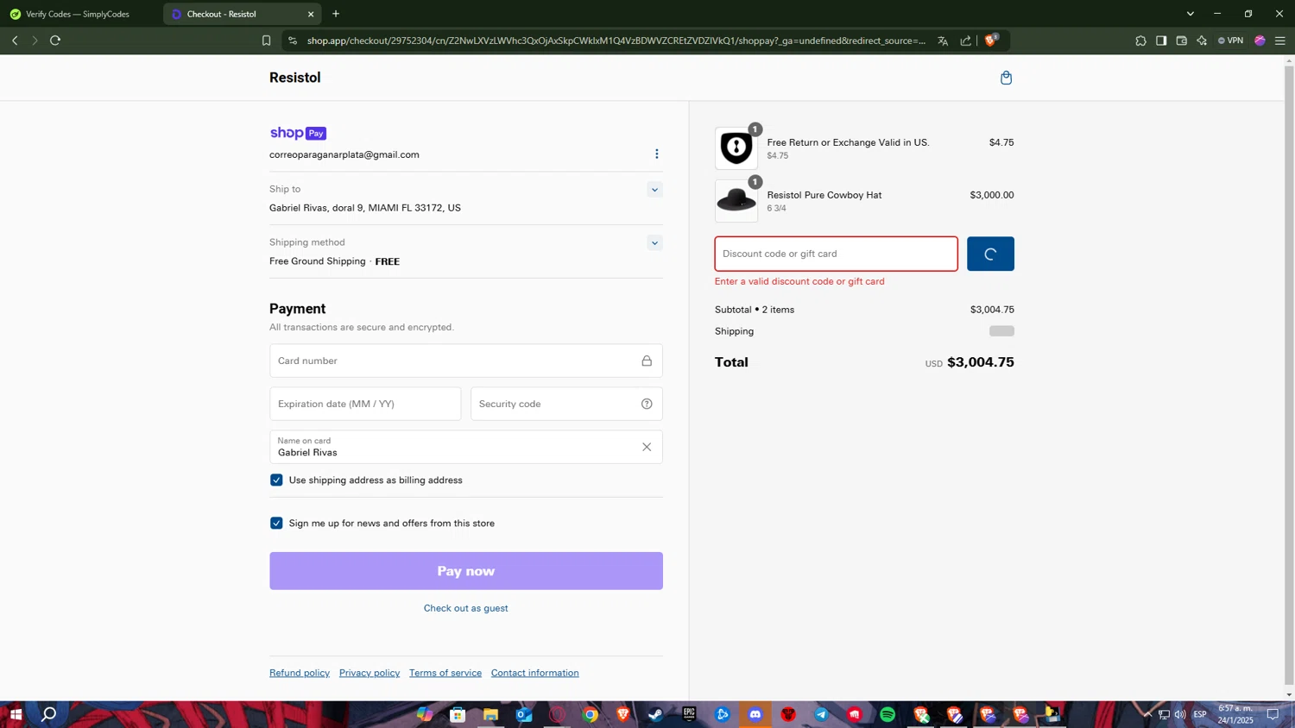Image resolution: width=1295 pixels, height=728 pixels.
Task: Open Steam from the taskbar
Action: point(656,714)
